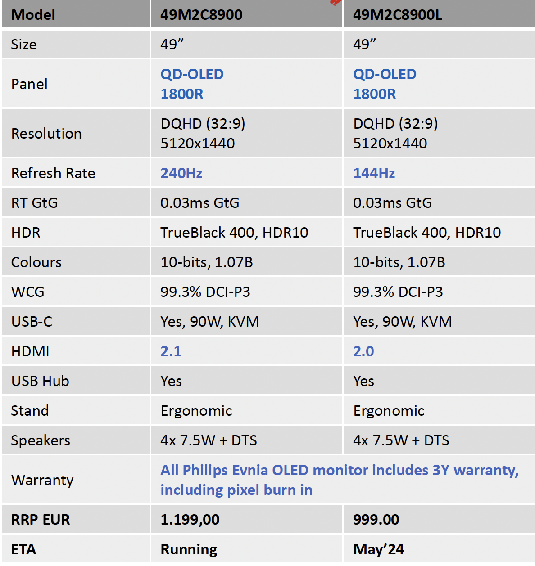
Task: Click the Refresh Rate row label
Action: [53, 173]
